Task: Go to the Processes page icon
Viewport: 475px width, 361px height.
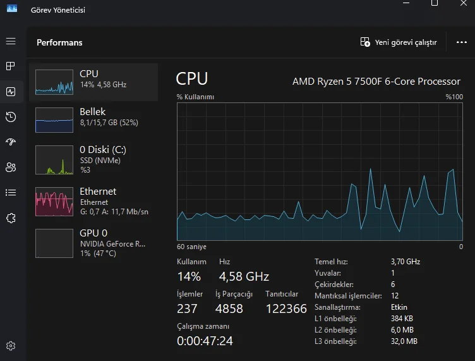Action: (11, 66)
